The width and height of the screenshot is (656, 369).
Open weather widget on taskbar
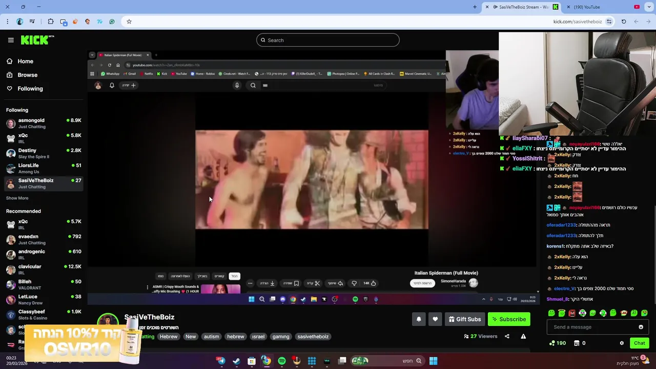pyautogui.click(x=632, y=360)
